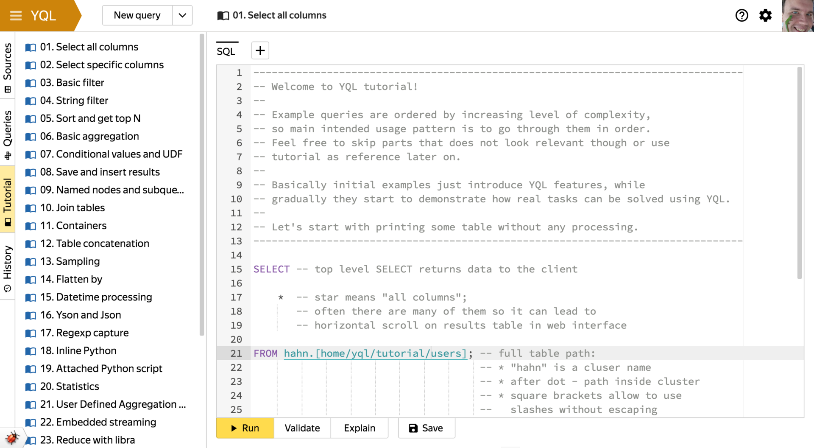Click the user avatar photo
The image size is (814, 448).
tap(798, 16)
